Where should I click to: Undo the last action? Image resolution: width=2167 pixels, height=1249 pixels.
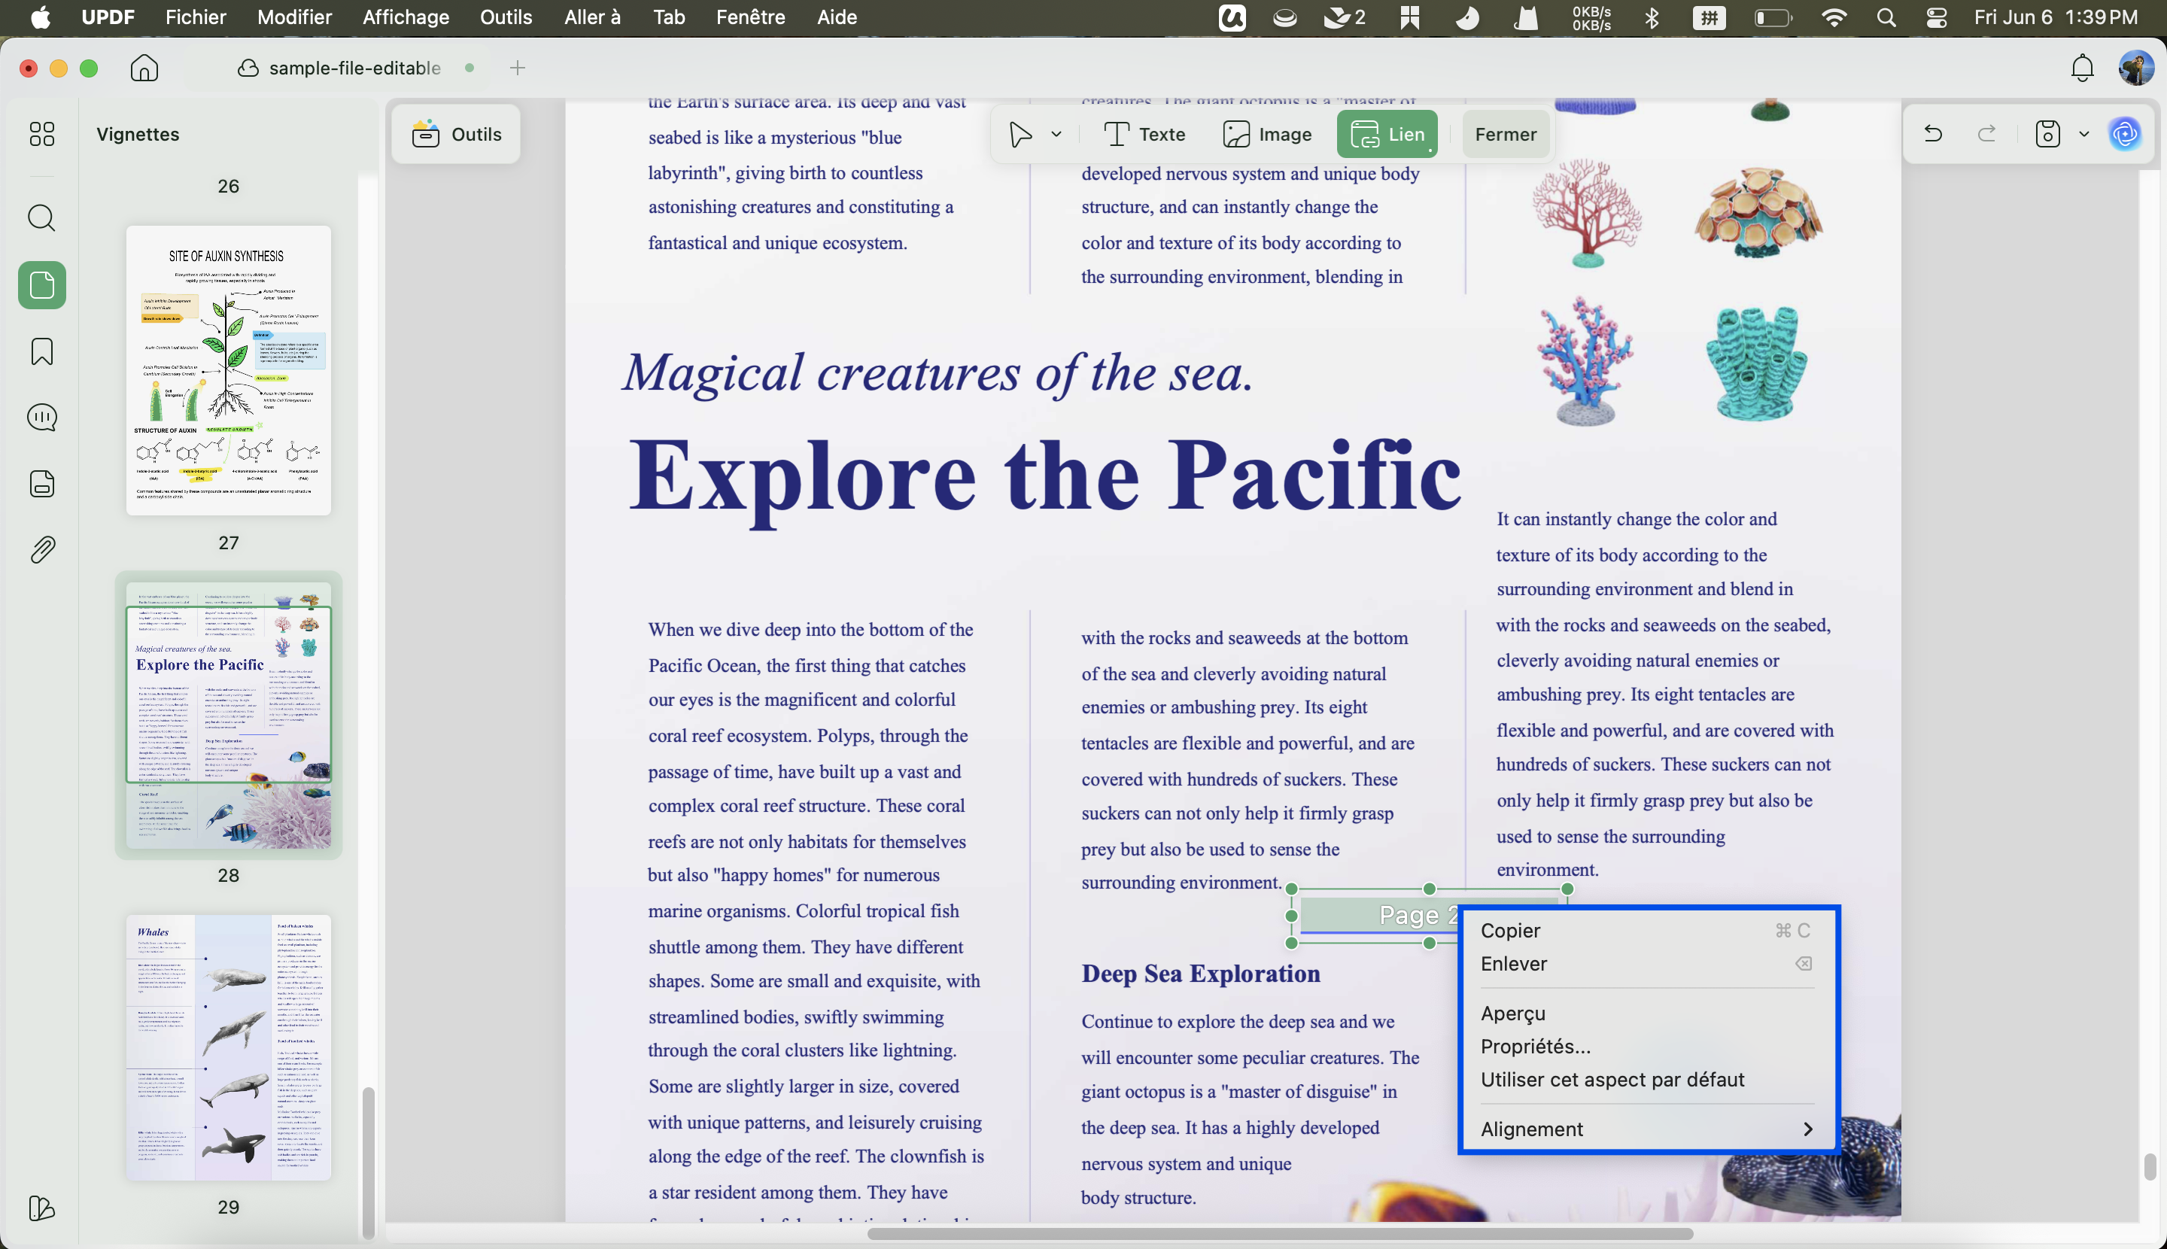click(1933, 134)
